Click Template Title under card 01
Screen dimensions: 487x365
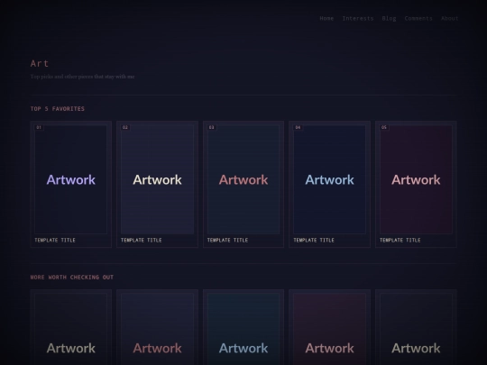(55, 241)
